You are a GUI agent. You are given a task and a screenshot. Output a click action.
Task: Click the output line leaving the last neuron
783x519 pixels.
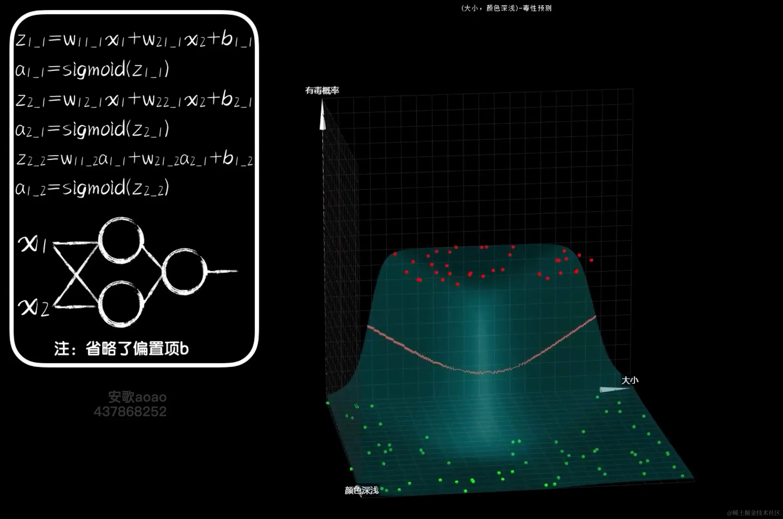(222, 271)
